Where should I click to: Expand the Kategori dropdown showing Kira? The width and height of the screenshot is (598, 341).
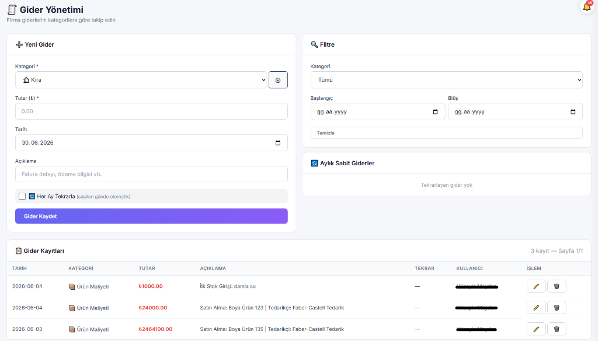tap(141, 80)
